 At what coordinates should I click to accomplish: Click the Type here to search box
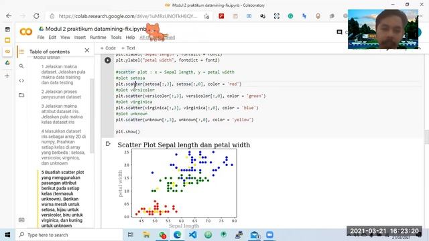[x=69, y=235]
